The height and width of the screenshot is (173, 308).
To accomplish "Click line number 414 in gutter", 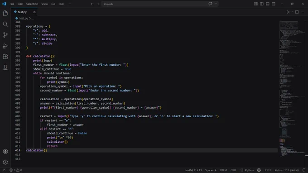I will pos(18,150).
